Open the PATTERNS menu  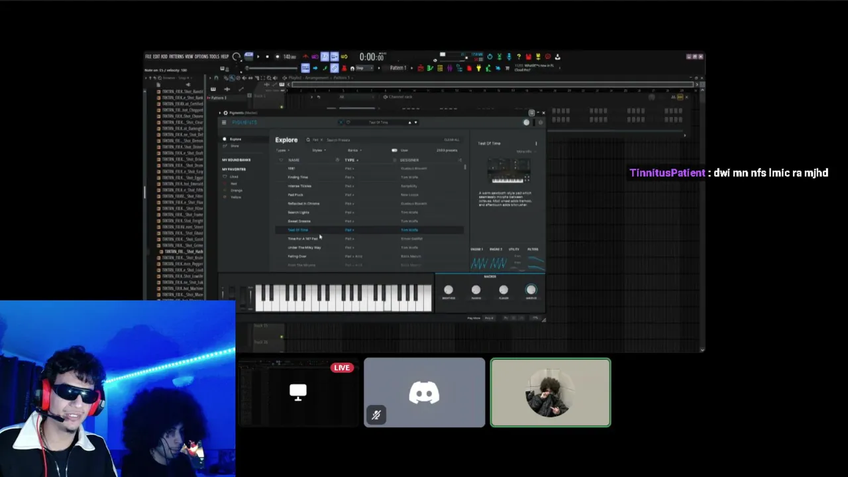click(x=176, y=56)
